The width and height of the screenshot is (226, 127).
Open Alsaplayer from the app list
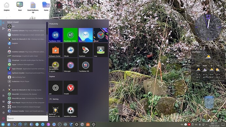(x=27, y=60)
